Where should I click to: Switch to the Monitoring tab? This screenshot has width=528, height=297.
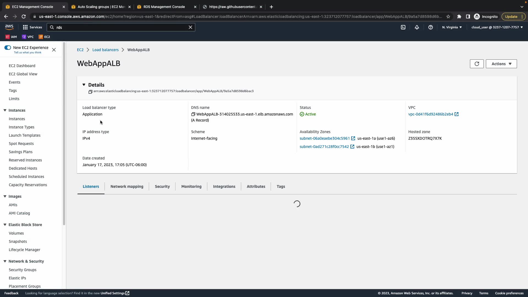click(x=191, y=186)
